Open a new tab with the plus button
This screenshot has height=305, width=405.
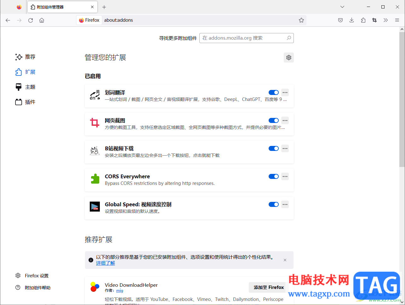pyautogui.click(x=104, y=7)
